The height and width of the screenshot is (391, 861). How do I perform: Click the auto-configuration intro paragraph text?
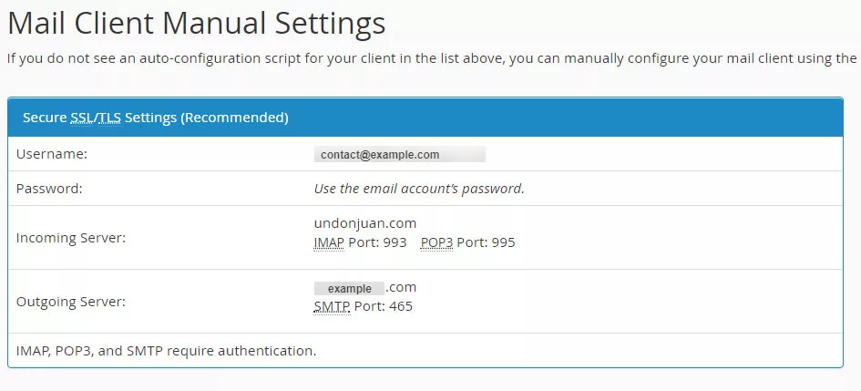(432, 58)
